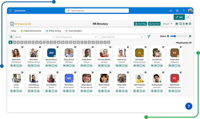
Task: Filter employees by letter M
Action: [59, 42]
